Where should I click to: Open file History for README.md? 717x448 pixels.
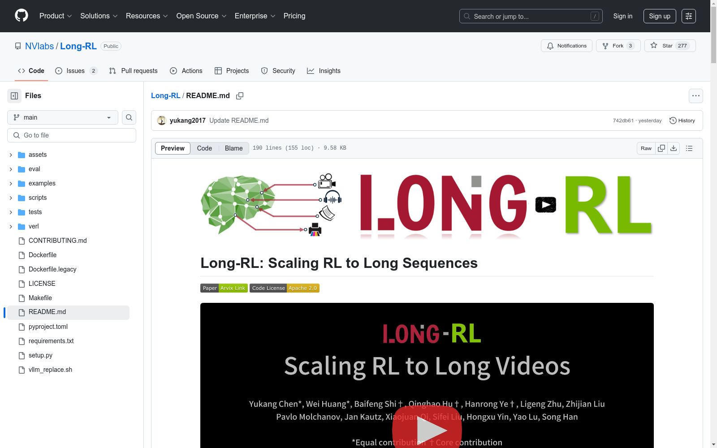[x=682, y=121]
